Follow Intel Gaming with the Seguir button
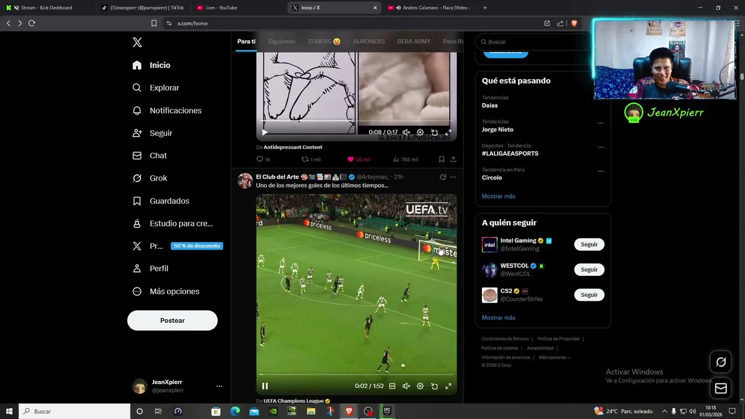Screen dimensions: 745x419 (x=589, y=244)
